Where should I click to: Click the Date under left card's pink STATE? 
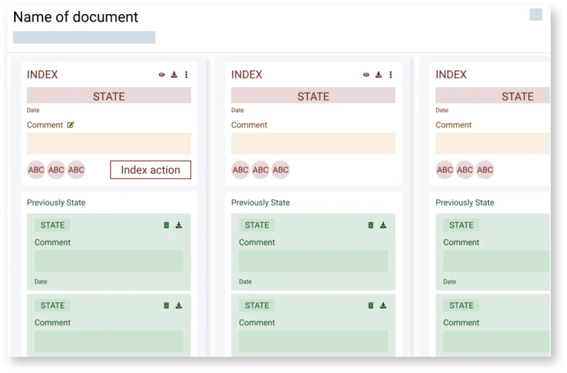33,110
